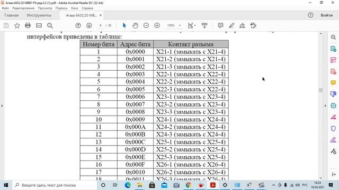Switch to the Инструменты tab
The width and height of the screenshot is (339, 190).
[x=39, y=15]
